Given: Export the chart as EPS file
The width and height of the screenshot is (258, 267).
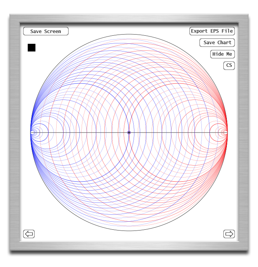Looking at the screenshot, I should pyautogui.click(x=212, y=31).
